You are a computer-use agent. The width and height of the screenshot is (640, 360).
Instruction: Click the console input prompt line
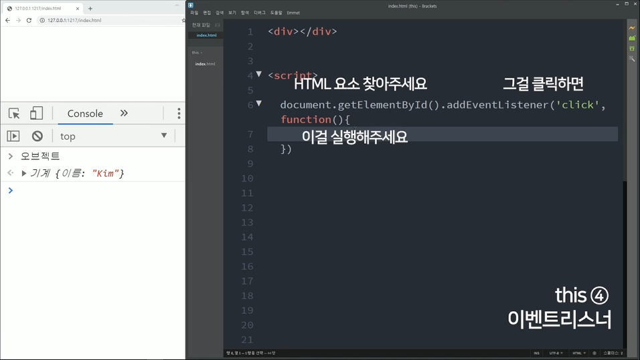98,191
